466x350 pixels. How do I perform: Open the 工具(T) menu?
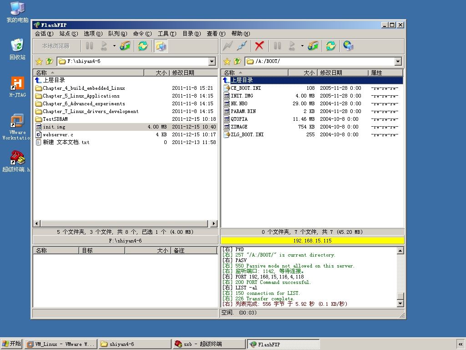[x=167, y=34]
